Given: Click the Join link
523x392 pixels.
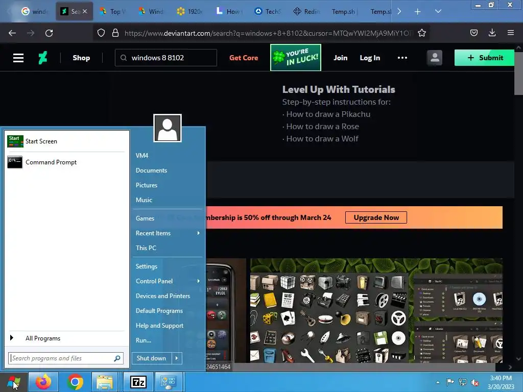Looking at the screenshot, I should point(341,58).
